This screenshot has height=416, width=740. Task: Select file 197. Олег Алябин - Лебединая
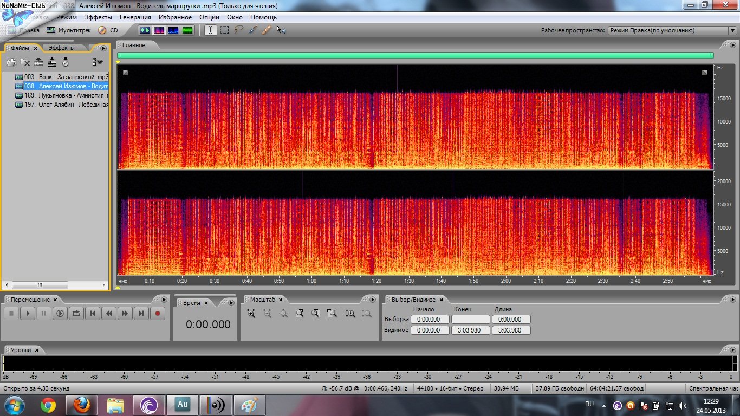(62, 105)
